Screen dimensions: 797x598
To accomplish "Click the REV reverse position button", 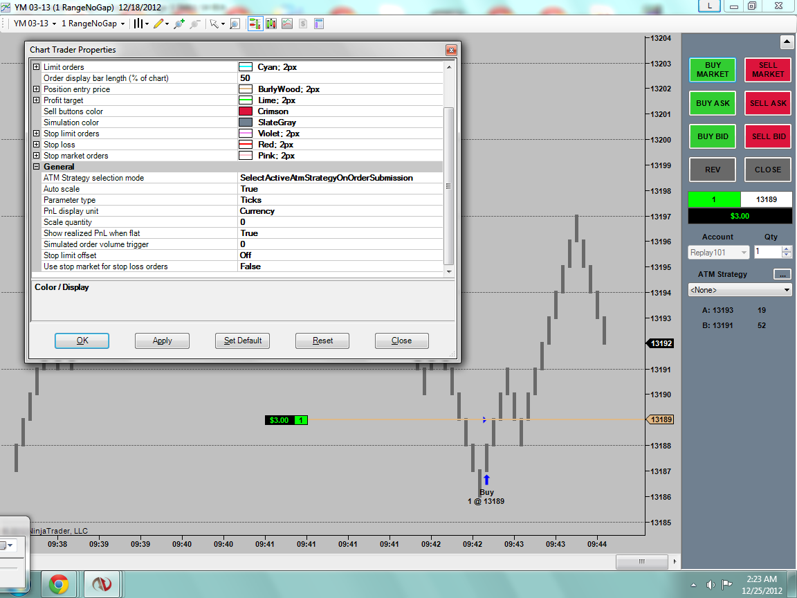I will click(713, 170).
